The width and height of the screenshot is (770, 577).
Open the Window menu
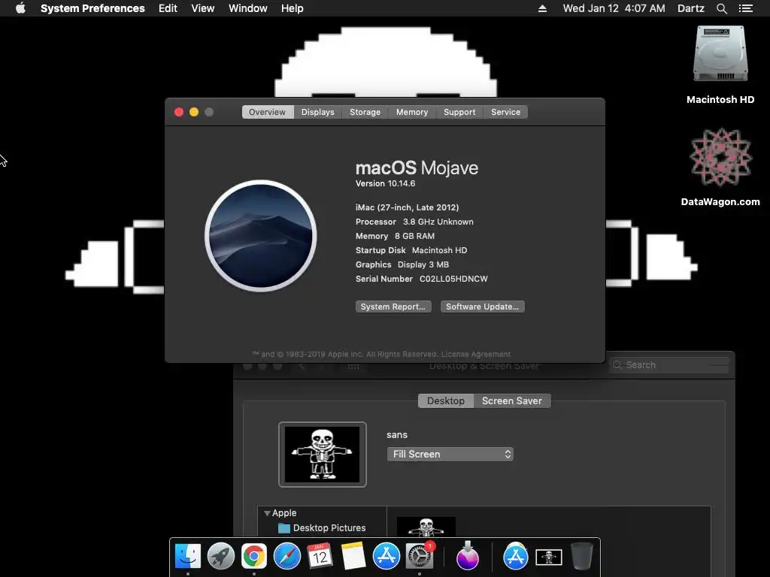248,8
